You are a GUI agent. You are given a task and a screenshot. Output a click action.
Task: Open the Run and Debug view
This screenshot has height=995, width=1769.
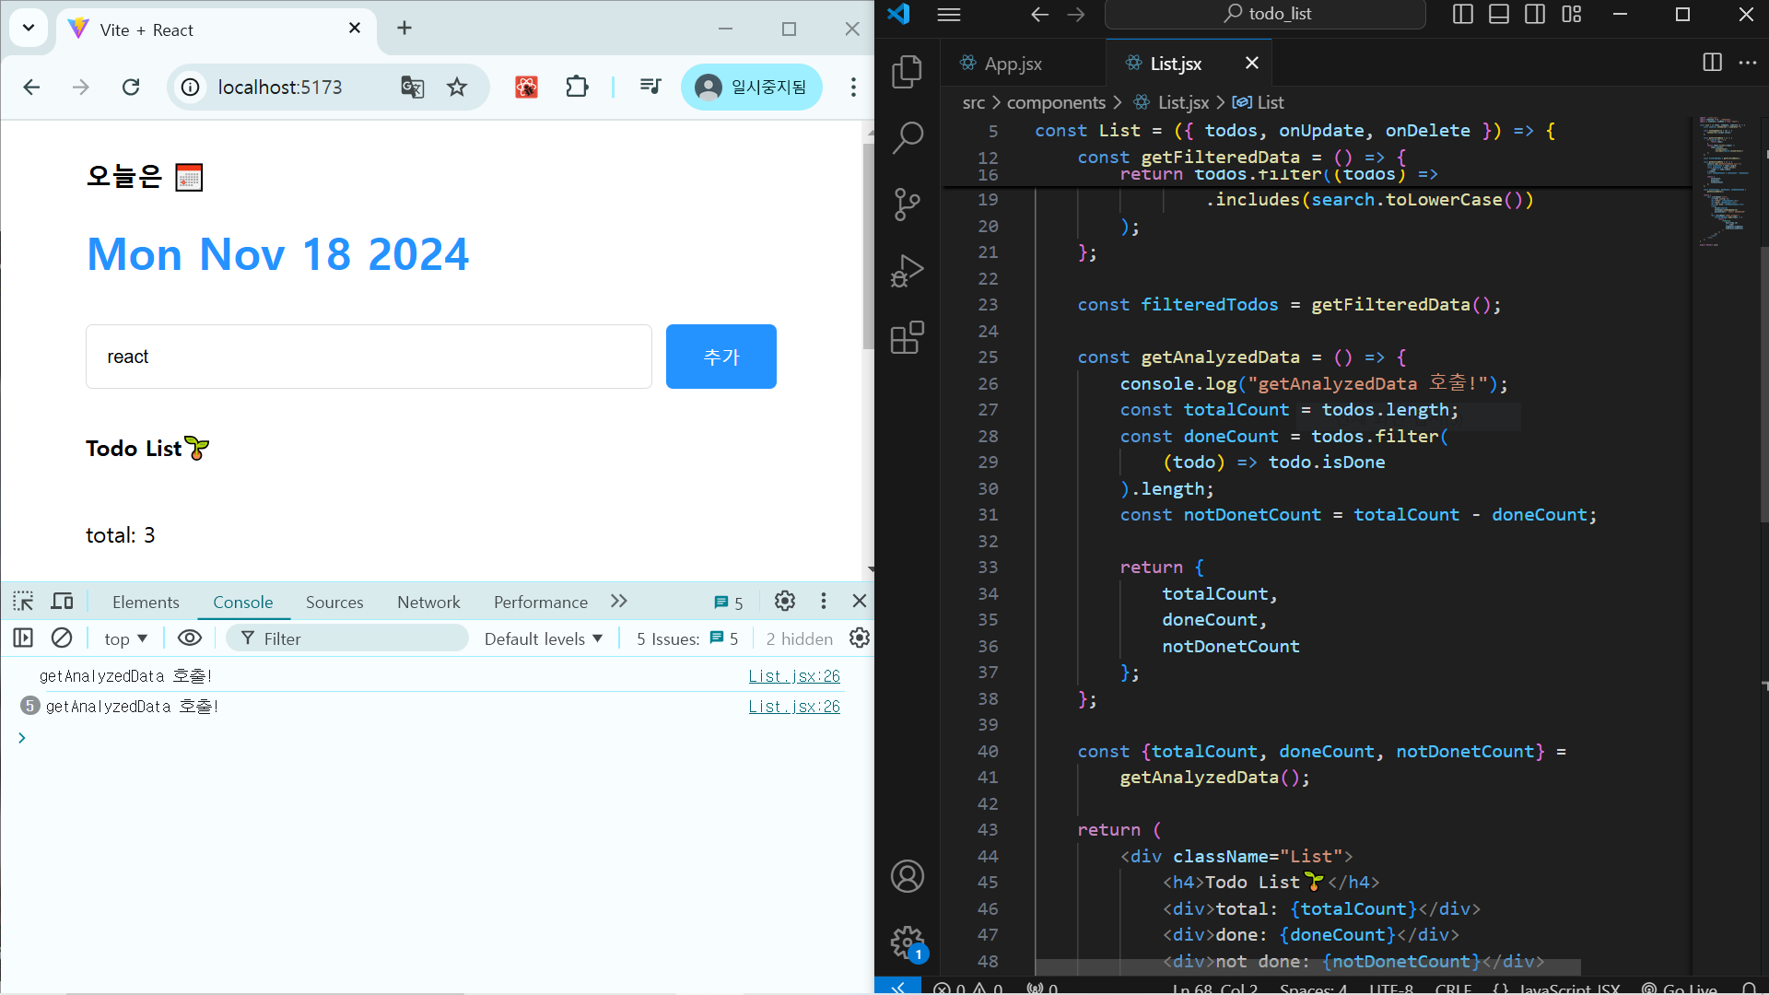pos(907,272)
